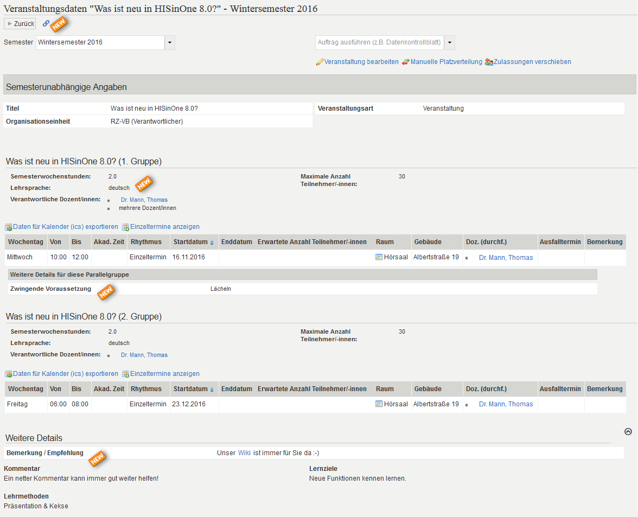Click the Einzeltermine icon in 1. Gruppe
Screen dimensions: 638x517
[x=126, y=227]
